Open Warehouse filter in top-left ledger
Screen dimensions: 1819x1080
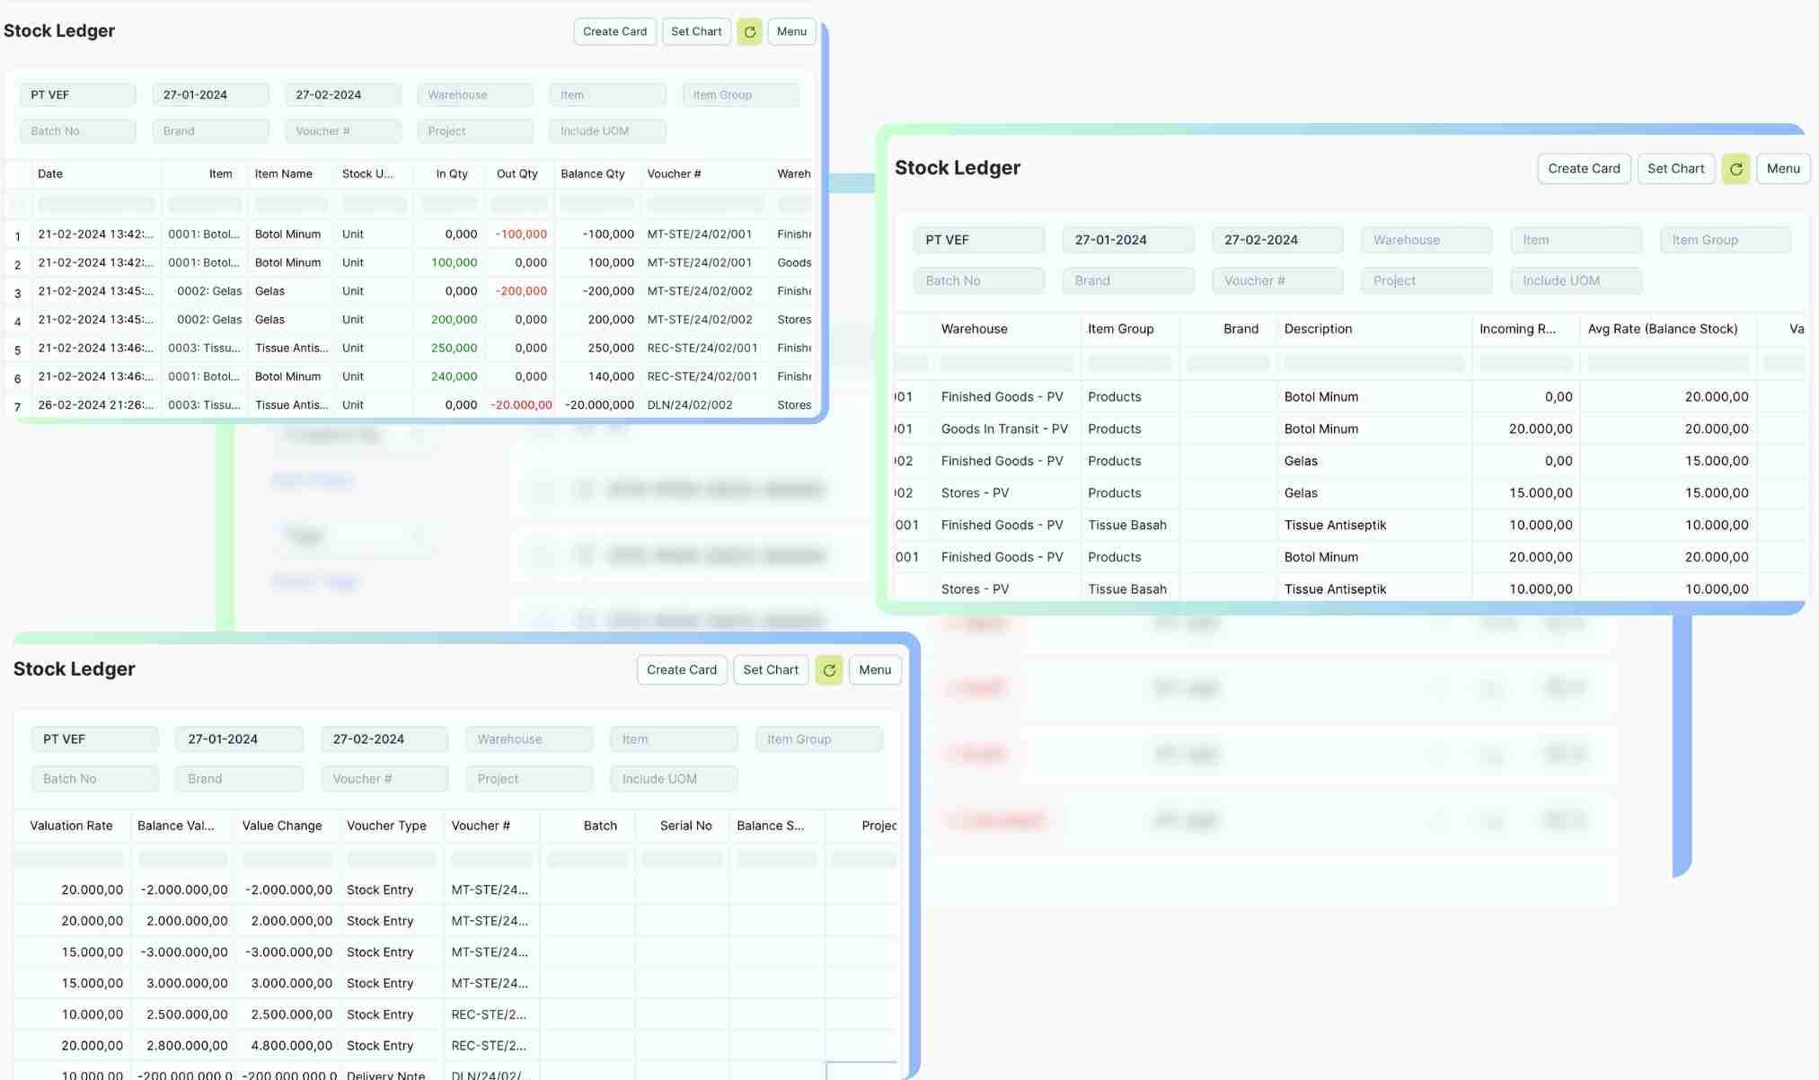475,95
